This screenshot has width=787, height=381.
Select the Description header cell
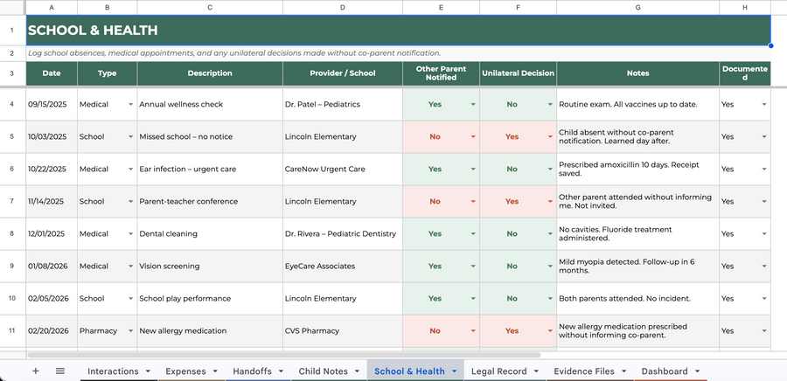pyautogui.click(x=210, y=73)
